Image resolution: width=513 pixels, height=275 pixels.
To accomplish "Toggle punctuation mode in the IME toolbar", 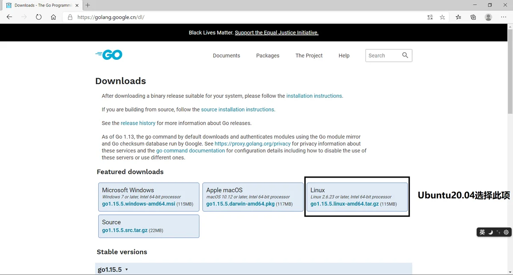I will tap(498, 232).
